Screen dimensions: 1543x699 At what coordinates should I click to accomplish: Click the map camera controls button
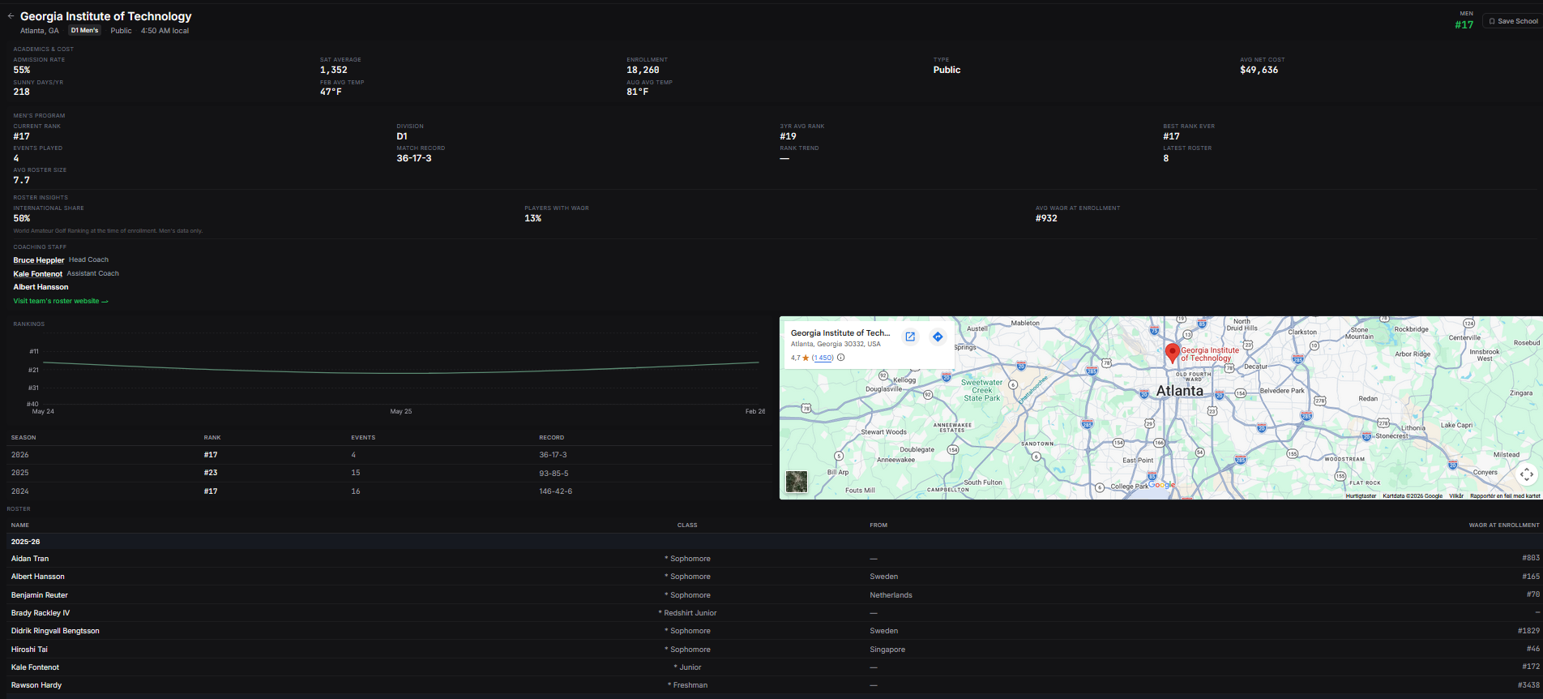pos(1526,474)
